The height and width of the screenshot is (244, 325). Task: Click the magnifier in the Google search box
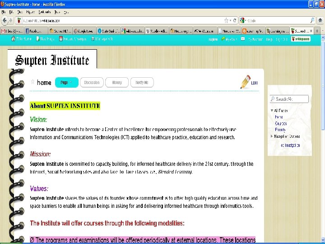(312, 20)
